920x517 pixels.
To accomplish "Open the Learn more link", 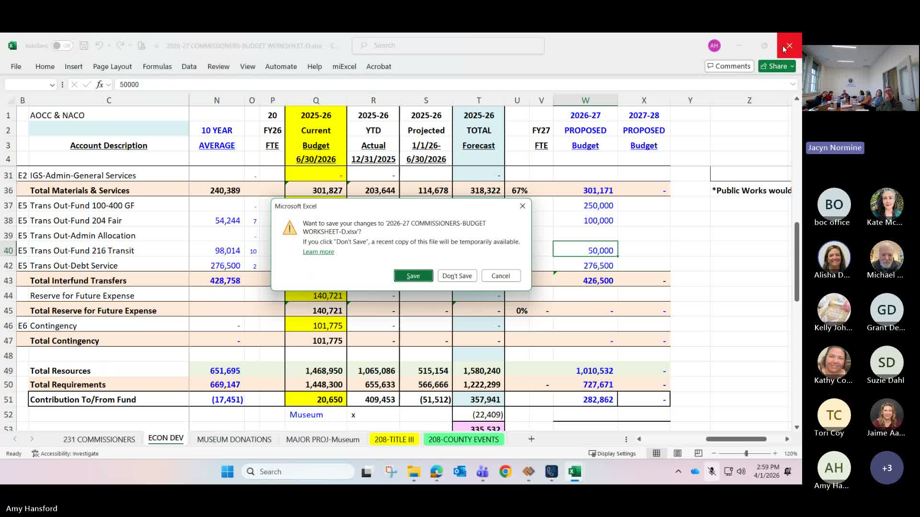I will click(x=318, y=252).
